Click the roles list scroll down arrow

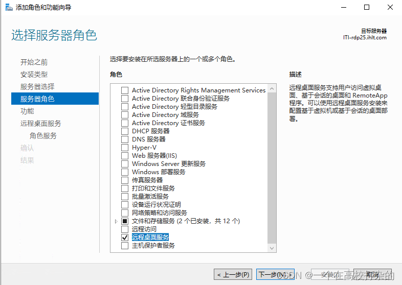coord(272,248)
